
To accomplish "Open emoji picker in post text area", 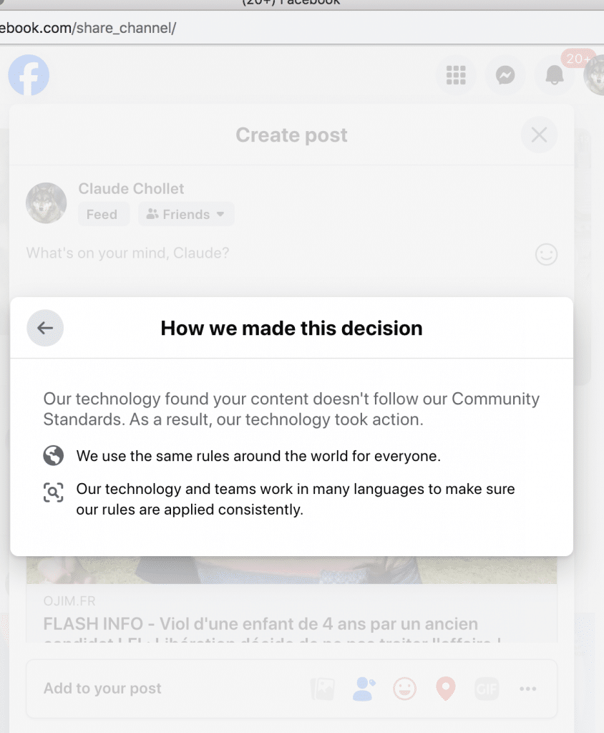I will coord(546,254).
